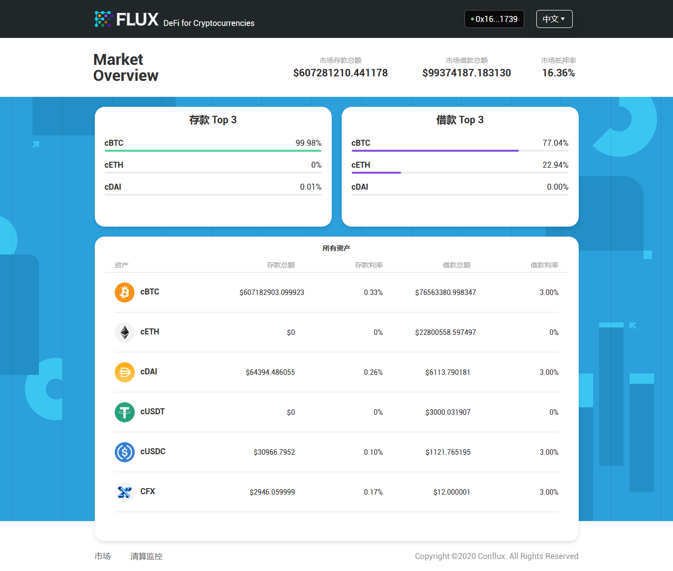Image resolution: width=673 pixels, height=571 pixels.
Task: Open the 清算监控 footer link
Action: click(x=146, y=556)
